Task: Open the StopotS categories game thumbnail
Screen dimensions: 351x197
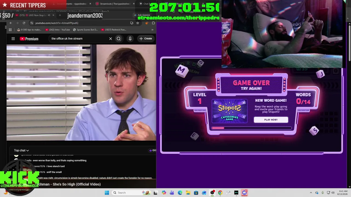Action: pyautogui.click(x=230, y=111)
